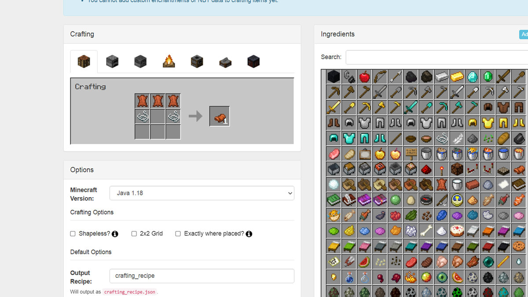The height and width of the screenshot is (297, 528).
Task: Select the brick ingredient
Action: click(x=473, y=184)
